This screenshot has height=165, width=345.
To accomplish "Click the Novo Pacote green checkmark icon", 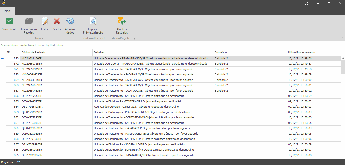I will [9, 21].
